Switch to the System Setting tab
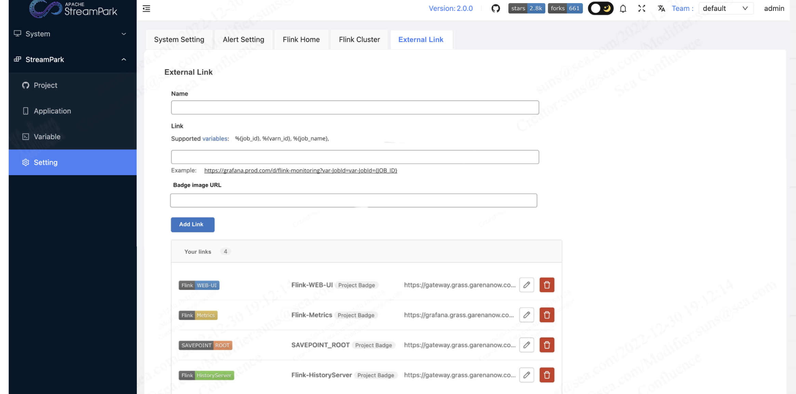 pos(179,40)
